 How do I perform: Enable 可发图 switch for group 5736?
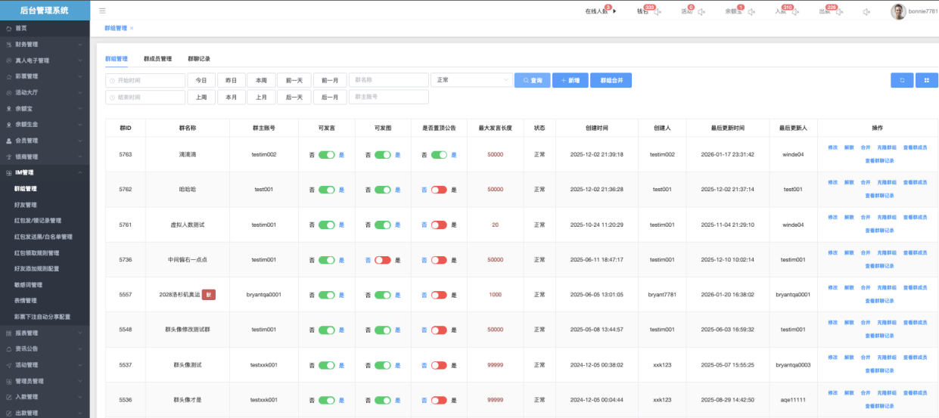pos(382,260)
